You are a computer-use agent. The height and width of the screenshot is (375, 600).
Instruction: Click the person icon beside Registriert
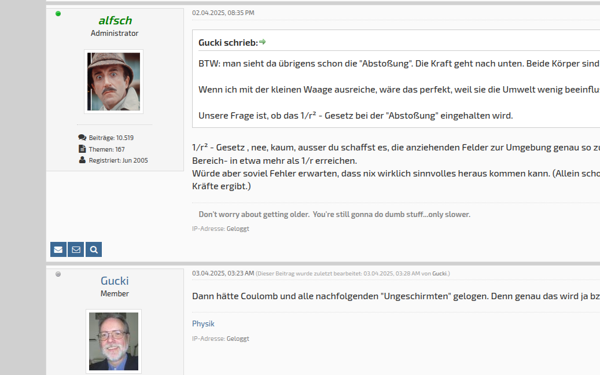click(82, 160)
